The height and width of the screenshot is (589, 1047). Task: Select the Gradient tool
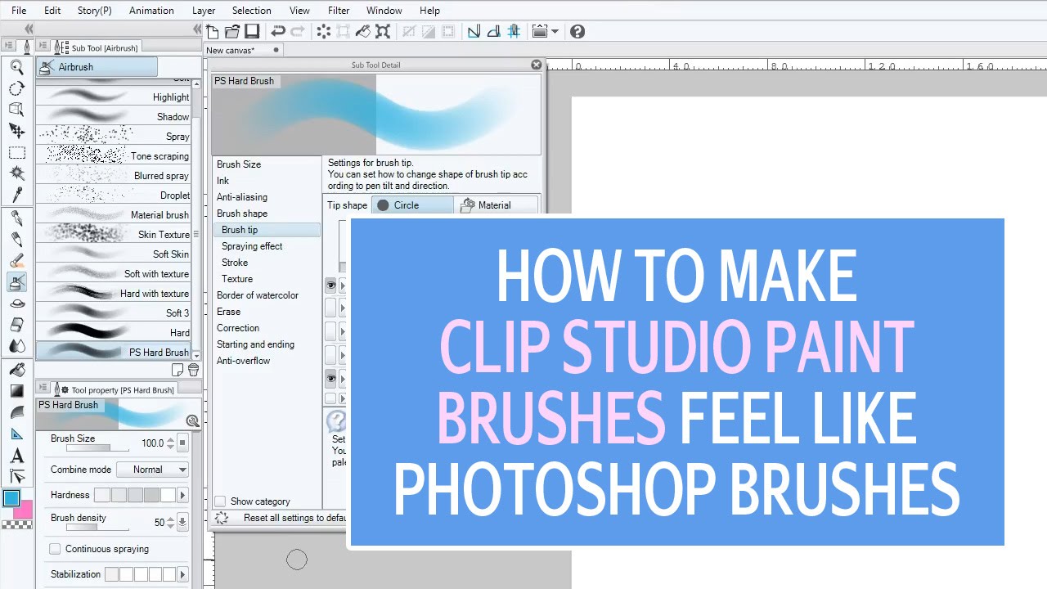[x=16, y=391]
